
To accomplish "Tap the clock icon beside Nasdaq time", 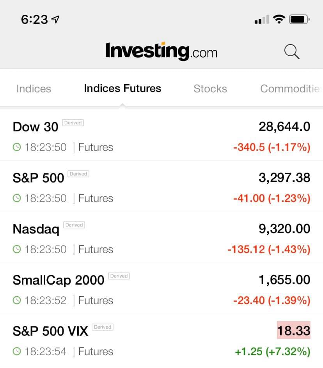I will point(17,249).
